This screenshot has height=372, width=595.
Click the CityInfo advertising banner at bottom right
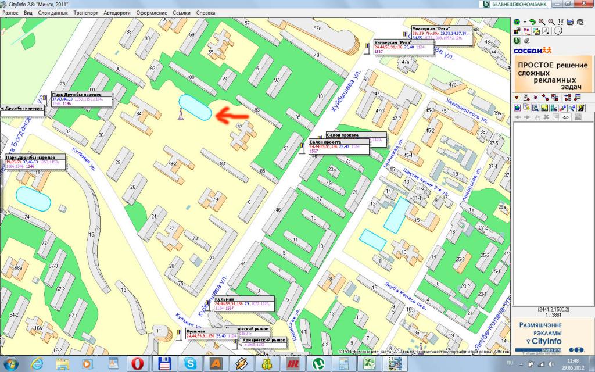click(x=553, y=337)
